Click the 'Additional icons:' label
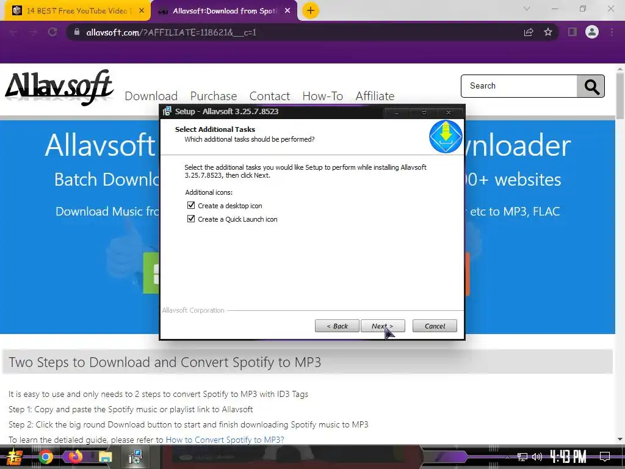This screenshot has width=625, height=469. click(209, 192)
